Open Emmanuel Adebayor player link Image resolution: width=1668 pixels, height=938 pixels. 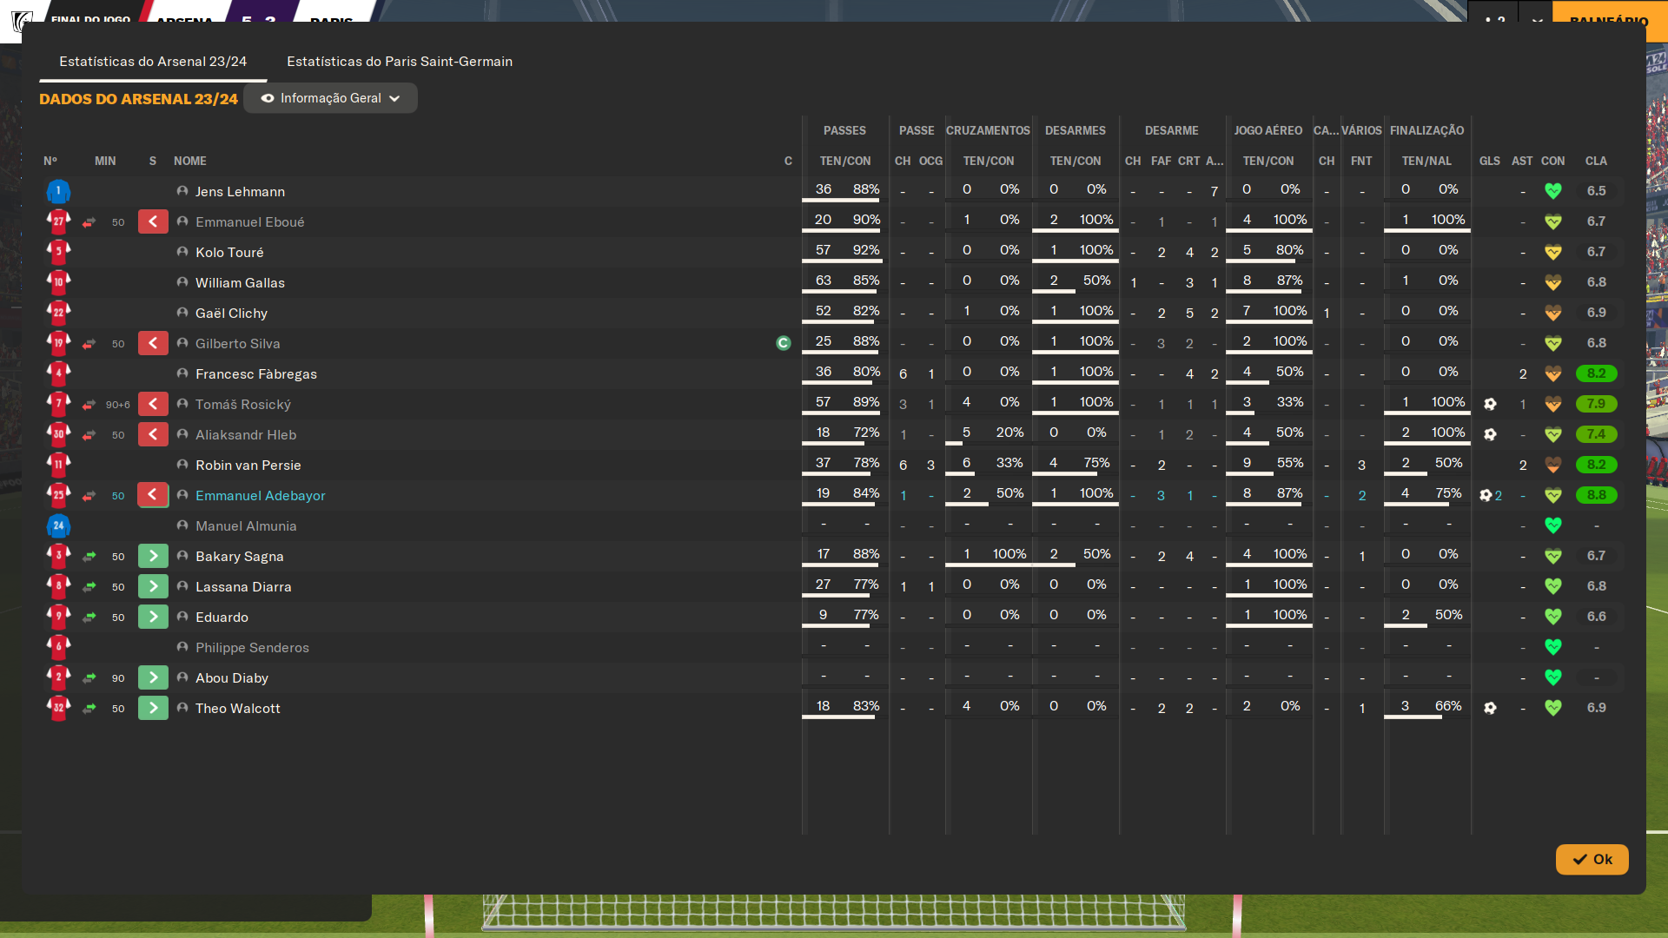(260, 495)
